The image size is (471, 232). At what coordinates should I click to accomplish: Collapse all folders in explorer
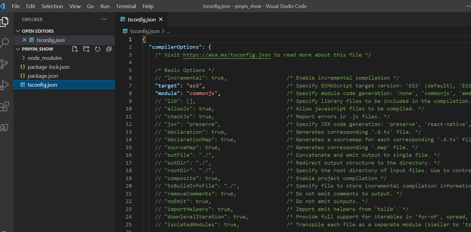(x=109, y=49)
